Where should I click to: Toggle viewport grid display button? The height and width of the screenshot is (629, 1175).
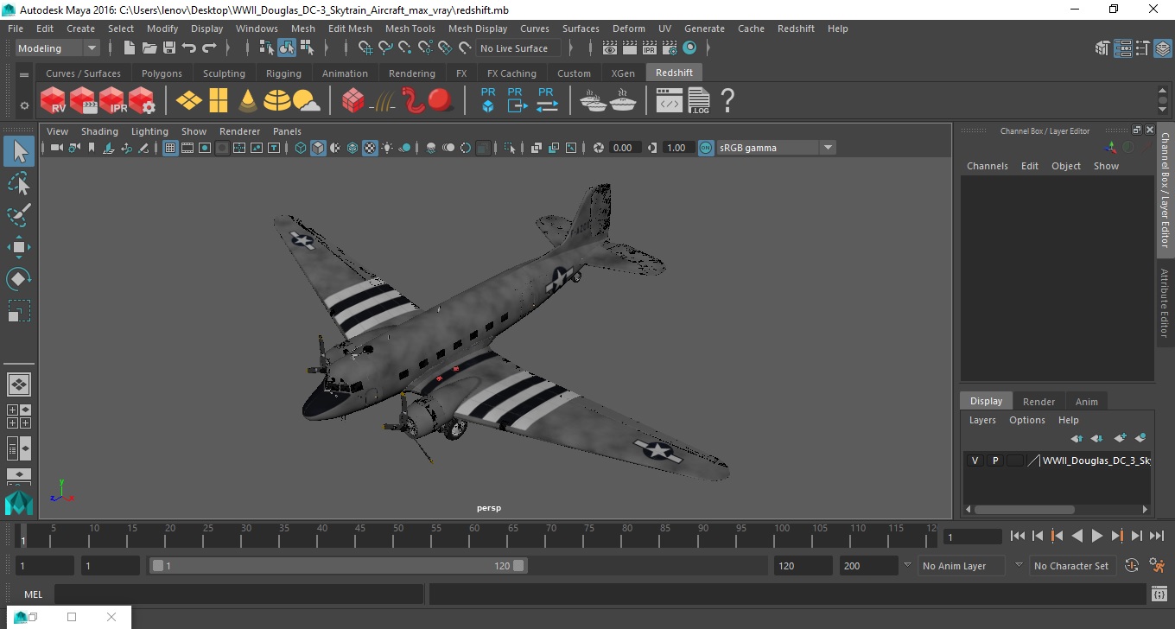(170, 148)
